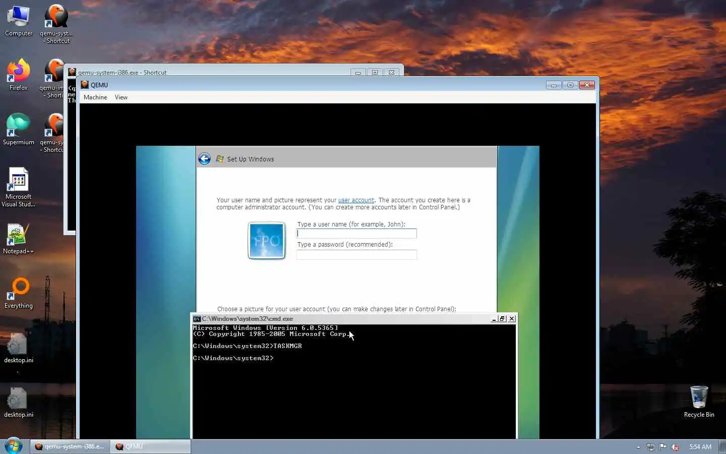The image size is (726, 454).
Task: Click the QEMU taskbar button
Action: (151, 446)
